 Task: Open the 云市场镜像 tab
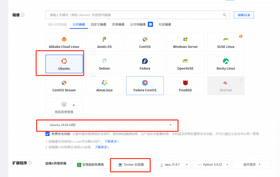138,24
